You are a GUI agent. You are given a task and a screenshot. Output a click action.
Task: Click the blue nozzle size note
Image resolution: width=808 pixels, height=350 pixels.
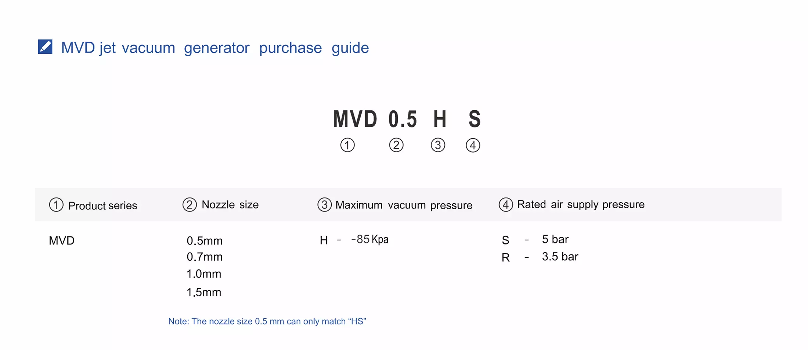tap(267, 321)
